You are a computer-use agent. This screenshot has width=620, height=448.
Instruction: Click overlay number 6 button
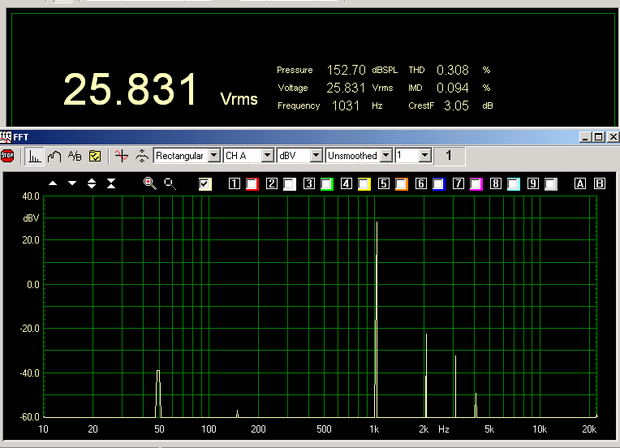coord(420,183)
